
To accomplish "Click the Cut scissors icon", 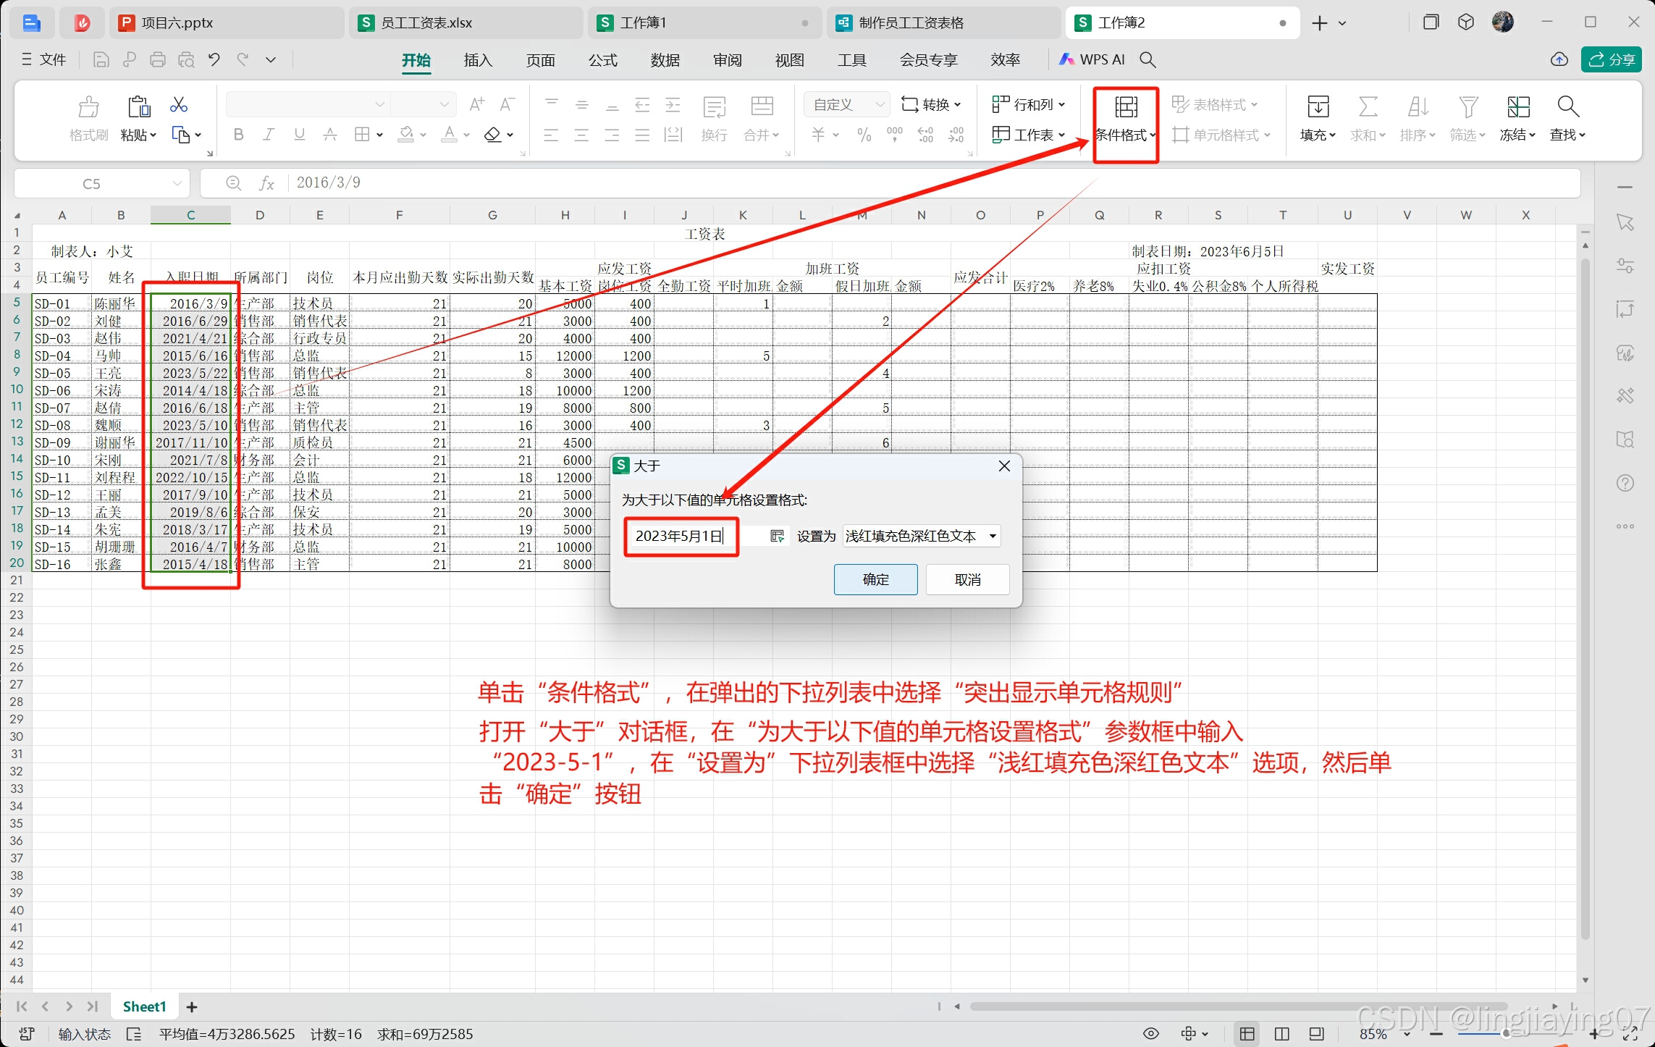I will point(178,106).
